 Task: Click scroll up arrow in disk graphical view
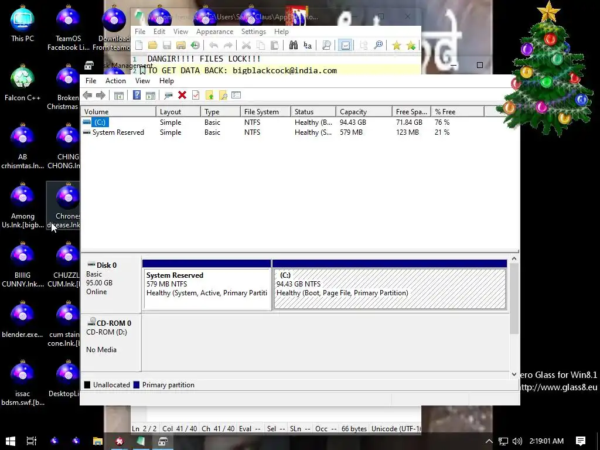tap(514, 259)
